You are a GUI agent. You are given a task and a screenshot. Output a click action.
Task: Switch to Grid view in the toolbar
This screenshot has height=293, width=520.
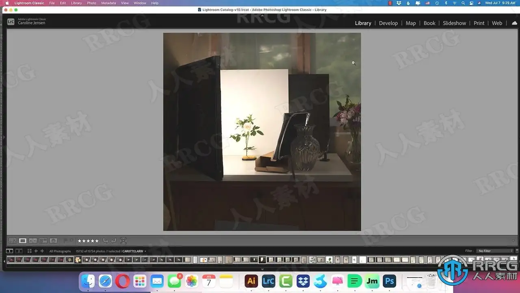[x=13, y=241]
